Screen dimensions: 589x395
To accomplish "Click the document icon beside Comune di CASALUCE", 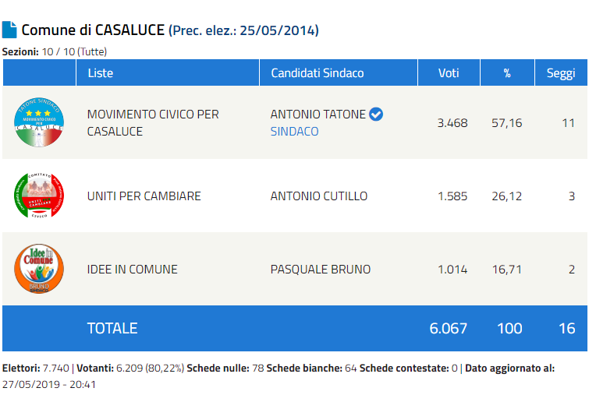I will click(9, 30).
